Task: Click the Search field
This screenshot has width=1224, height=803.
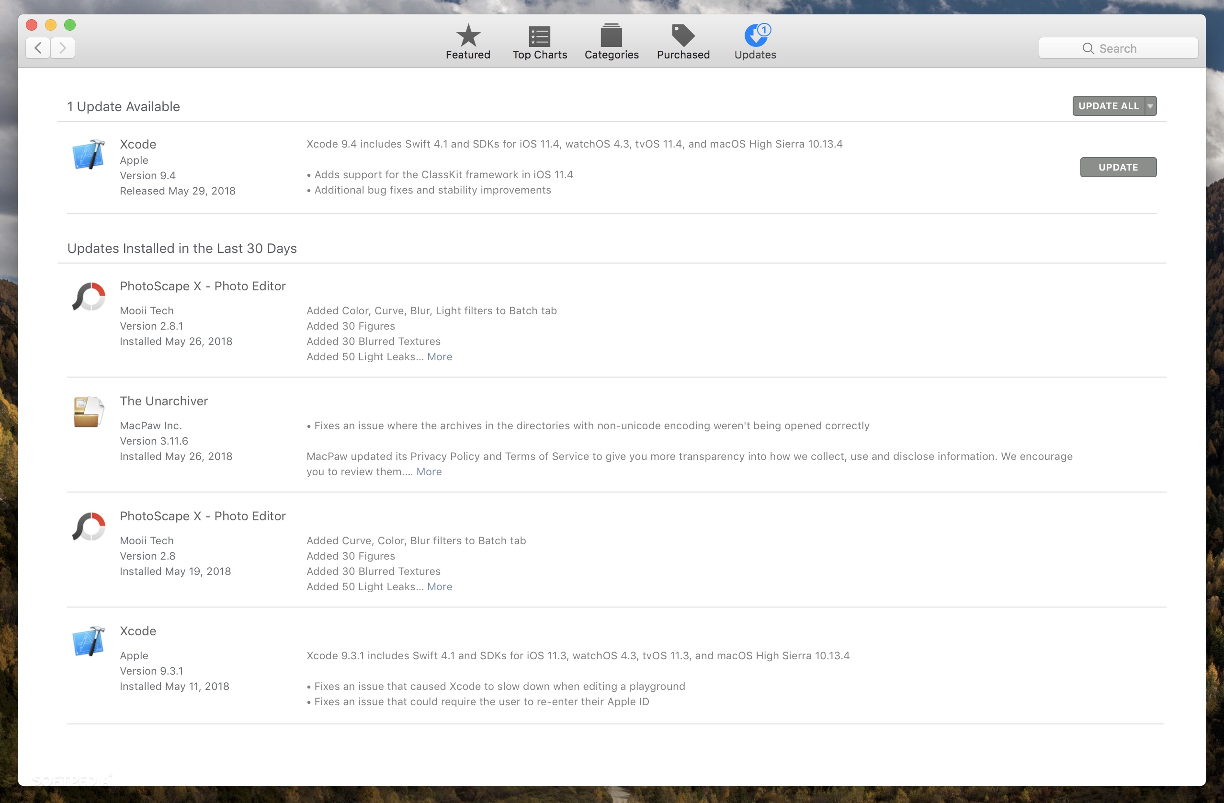Action: pyautogui.click(x=1118, y=48)
